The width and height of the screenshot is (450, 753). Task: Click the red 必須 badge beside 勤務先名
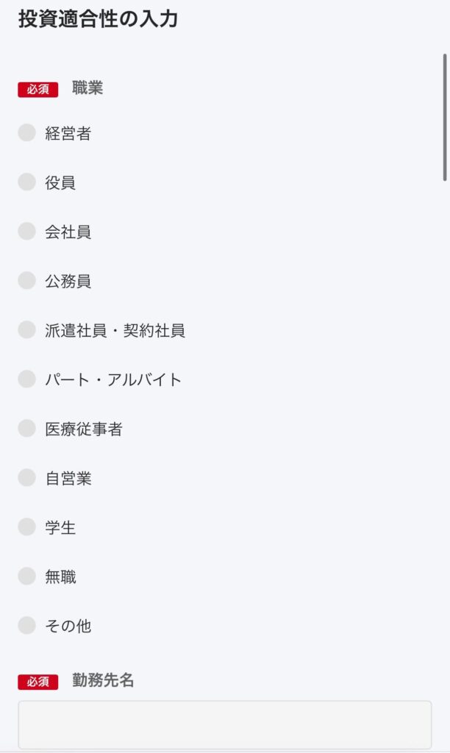pyautogui.click(x=38, y=682)
